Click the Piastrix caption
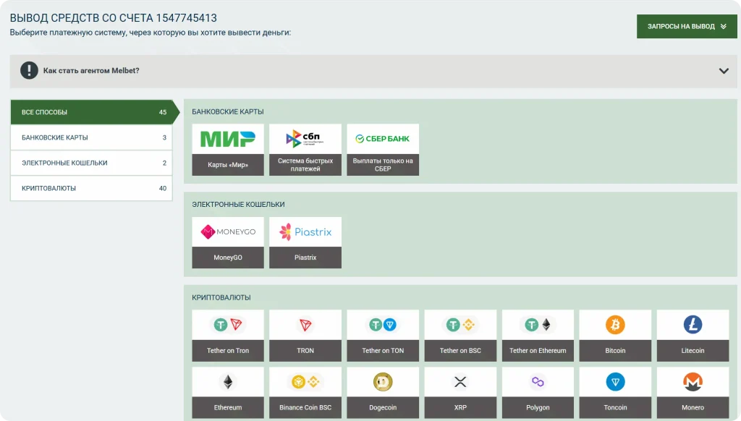The width and height of the screenshot is (741, 421). (305, 258)
